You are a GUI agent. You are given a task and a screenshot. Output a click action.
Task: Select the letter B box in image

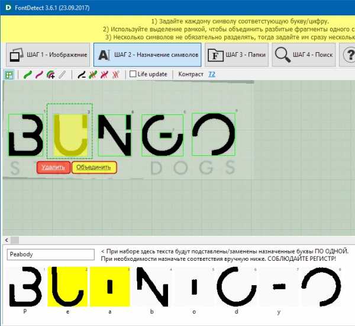[x=25, y=135]
